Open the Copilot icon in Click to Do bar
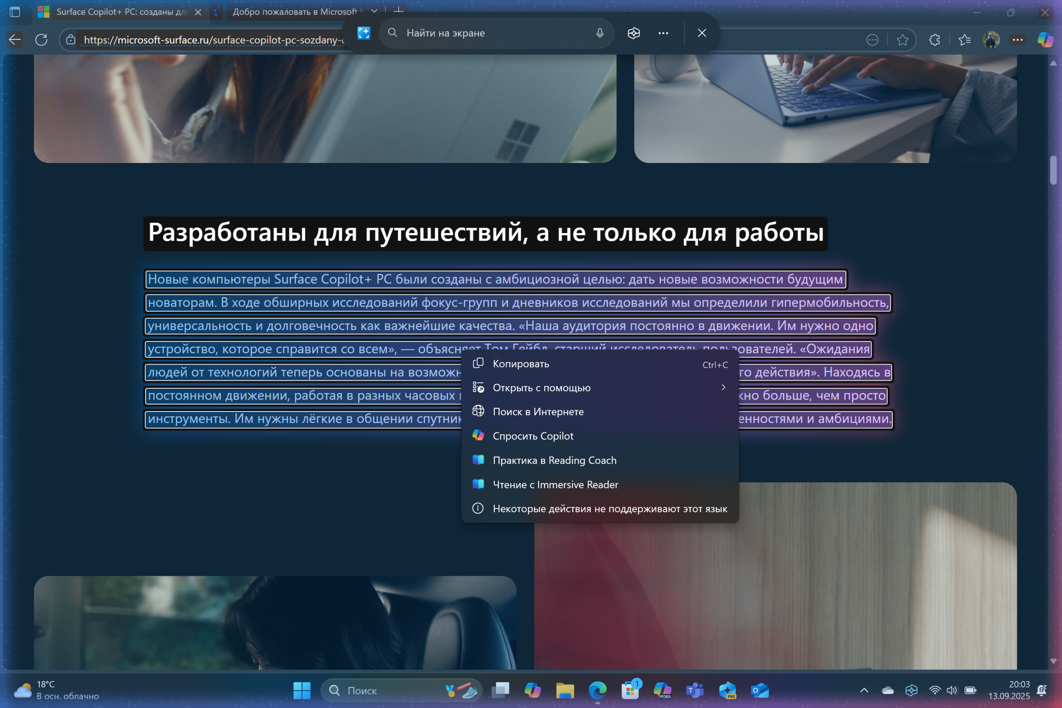Screen dimensions: 1062x708 633,33
